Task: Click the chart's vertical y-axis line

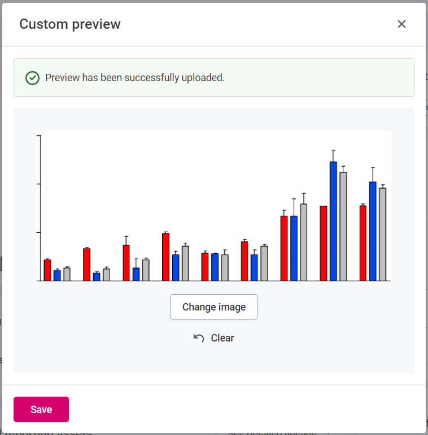Action: tap(37, 207)
